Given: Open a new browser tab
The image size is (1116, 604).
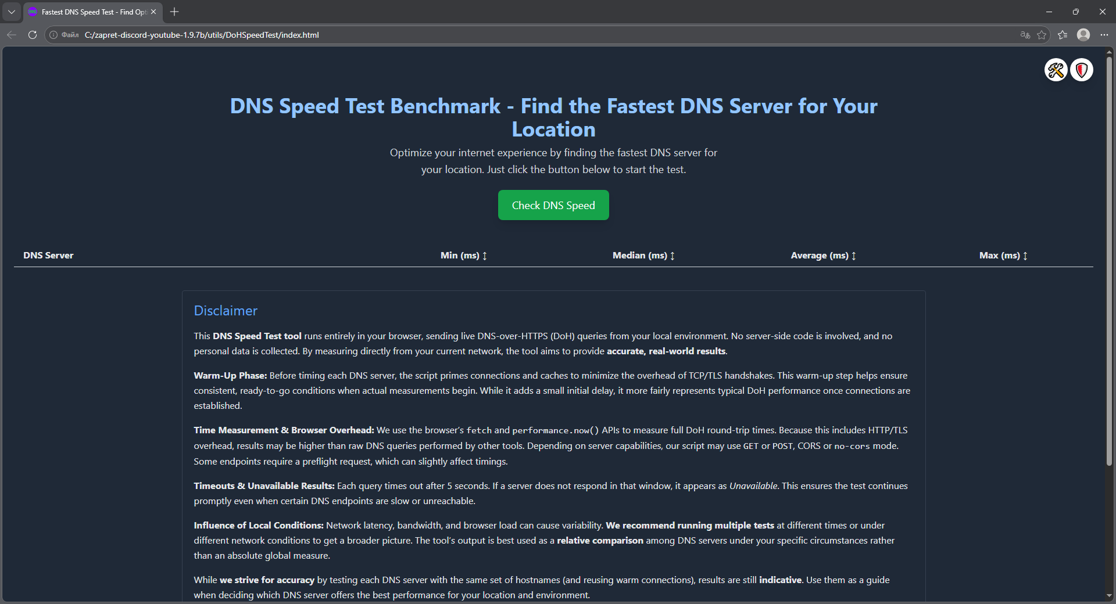Looking at the screenshot, I should pos(174,12).
